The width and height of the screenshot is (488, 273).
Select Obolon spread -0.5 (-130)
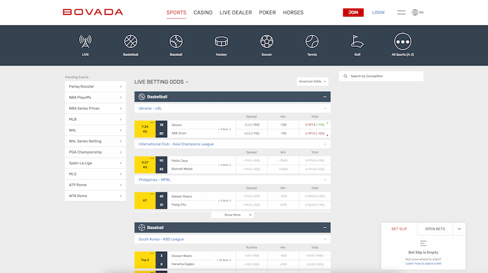click(251, 125)
